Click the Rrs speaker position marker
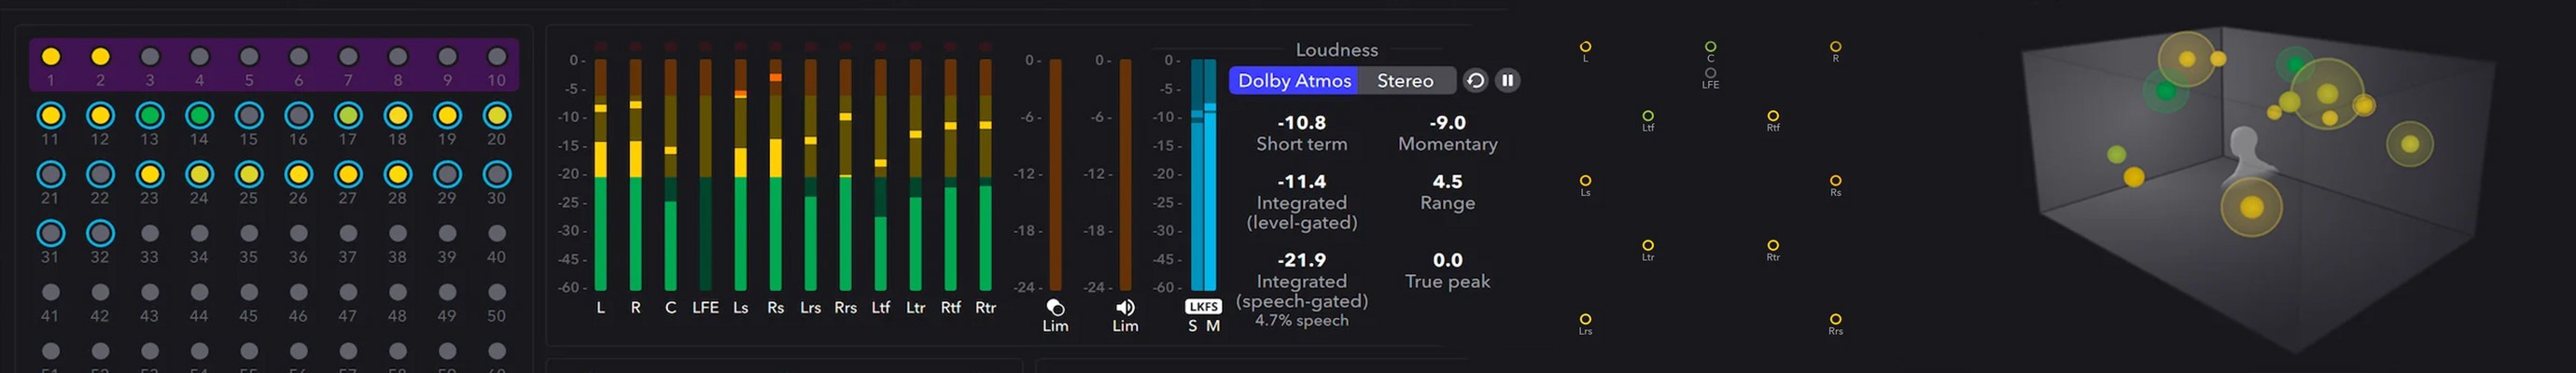 point(1835,320)
